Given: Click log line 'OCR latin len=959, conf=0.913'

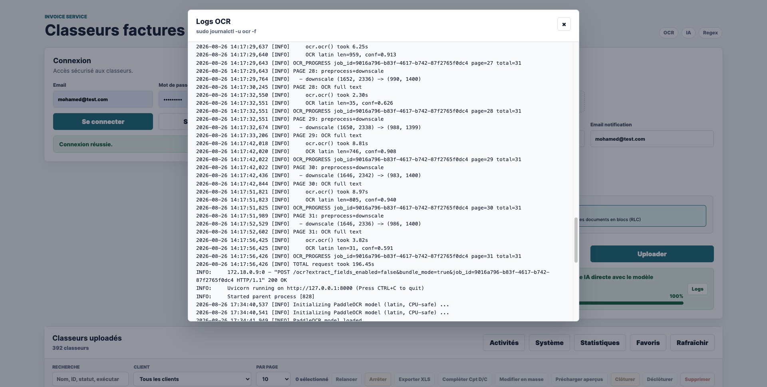Looking at the screenshot, I should 296,55.
